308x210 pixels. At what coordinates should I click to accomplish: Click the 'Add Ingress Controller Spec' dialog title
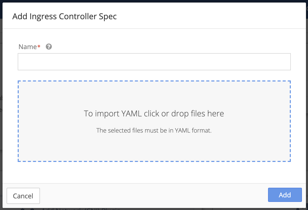coord(64,16)
